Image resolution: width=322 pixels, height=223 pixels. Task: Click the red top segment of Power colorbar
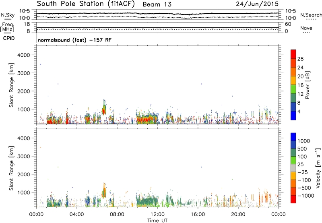[293, 54]
